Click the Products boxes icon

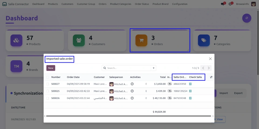point(16,40)
